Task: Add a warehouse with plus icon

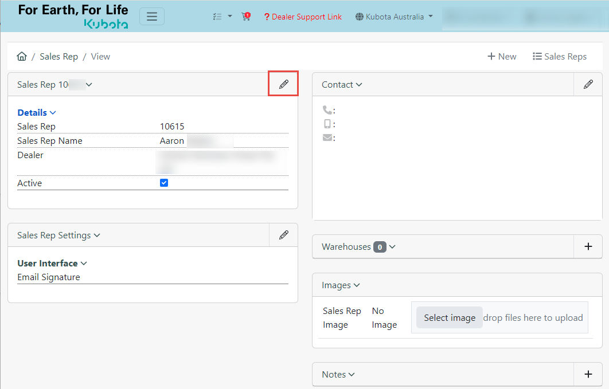Action: 588,246
